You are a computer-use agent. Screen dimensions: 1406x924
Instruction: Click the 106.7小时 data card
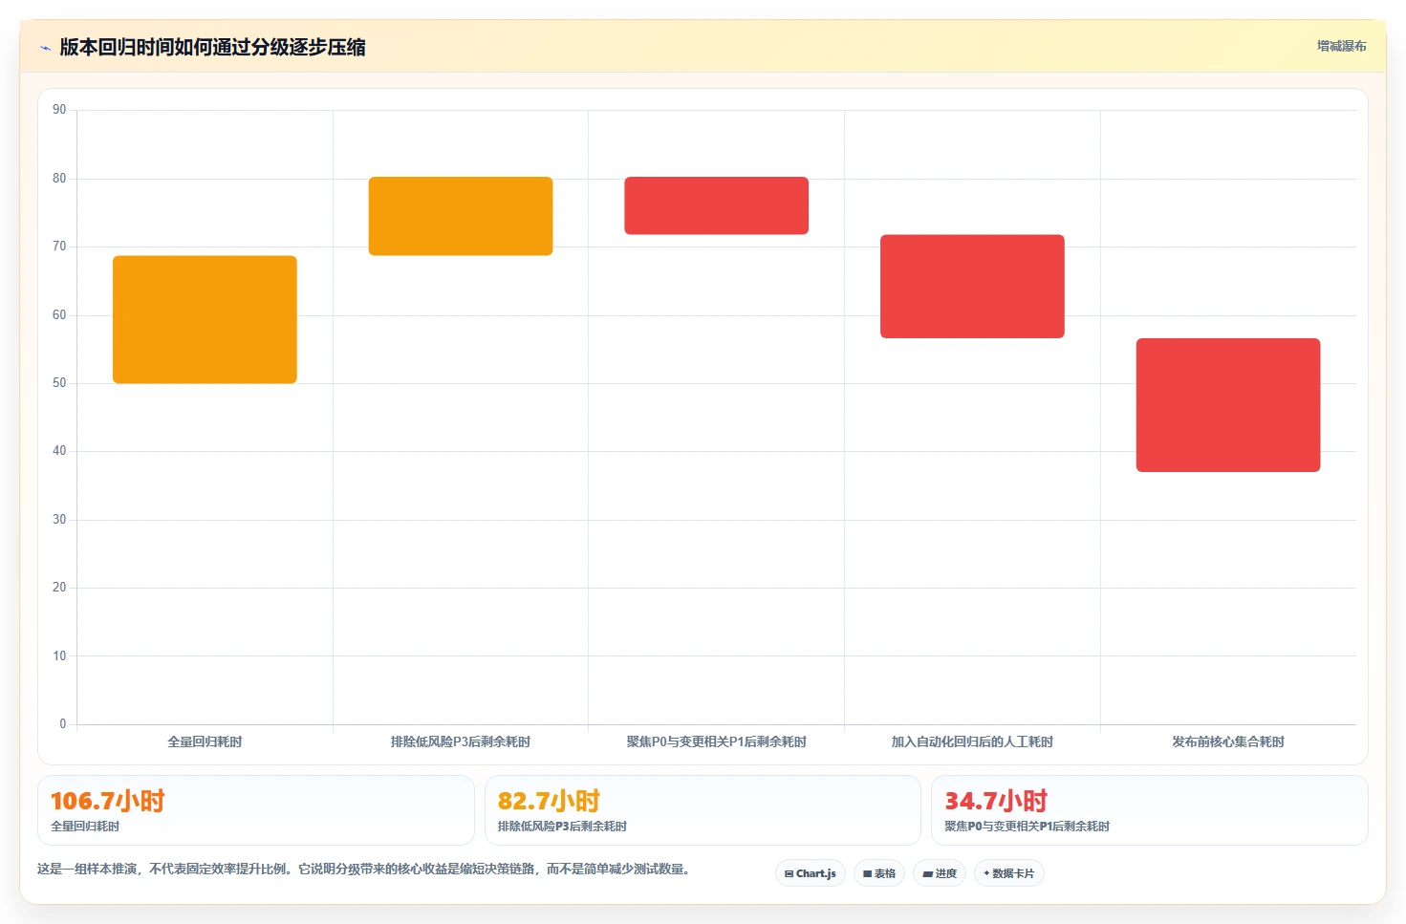(x=256, y=810)
